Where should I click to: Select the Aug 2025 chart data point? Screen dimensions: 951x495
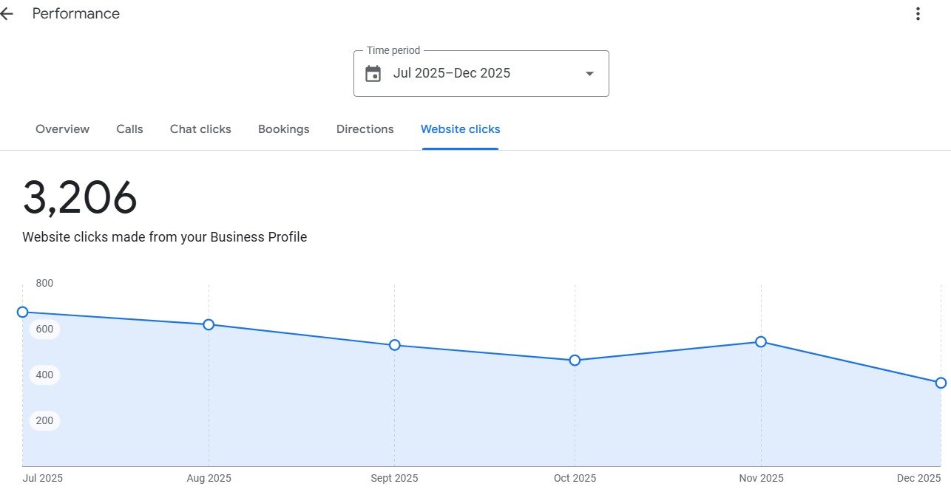click(x=209, y=324)
